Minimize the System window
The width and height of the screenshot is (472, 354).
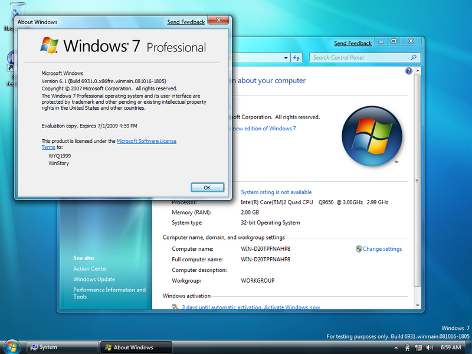[x=381, y=41]
